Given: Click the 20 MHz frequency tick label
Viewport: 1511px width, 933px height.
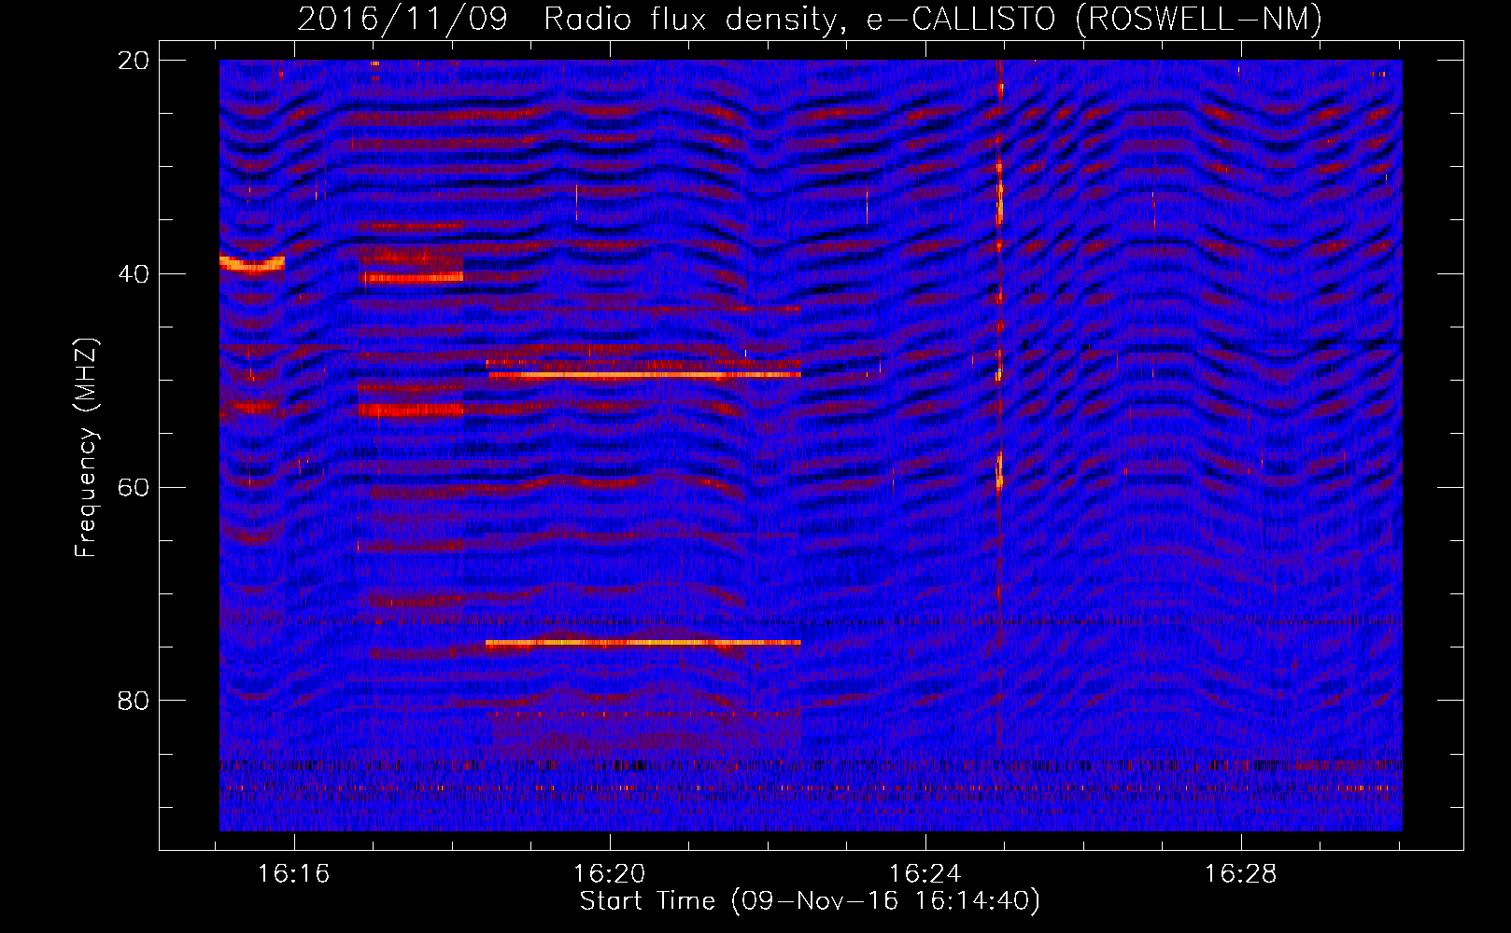Looking at the screenshot, I should pos(134,60).
